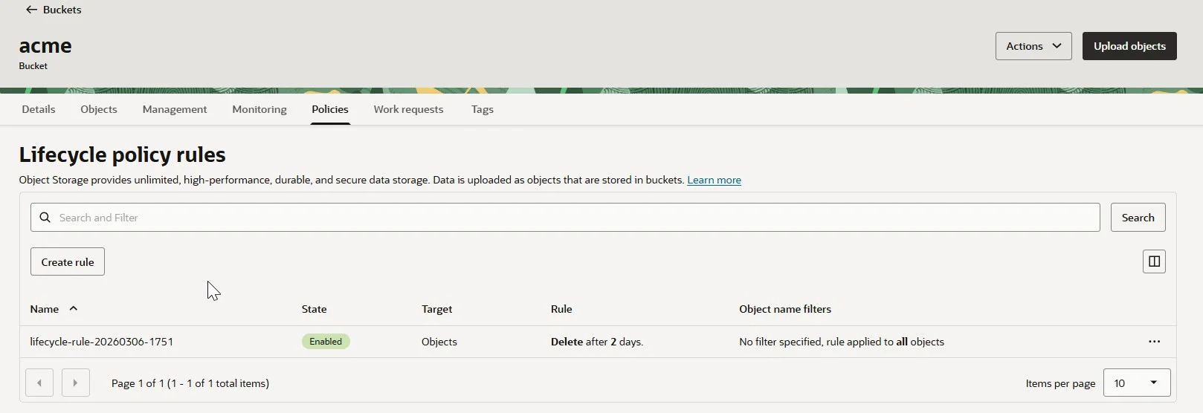Image resolution: width=1203 pixels, height=413 pixels.
Task: Click the Delete after 2 days rule text
Action: [597, 342]
